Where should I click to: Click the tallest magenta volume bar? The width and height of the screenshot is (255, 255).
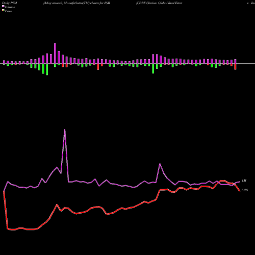55,54
